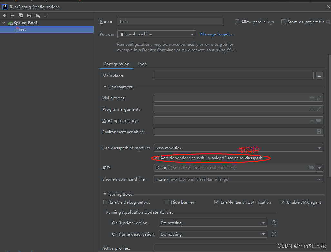Image resolution: width=331 pixels, height=252 pixels.
Task: Expand the Program arguments field
Action: click(x=319, y=109)
